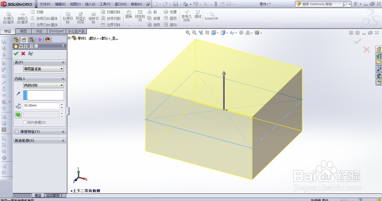Click the 圆角 fillet tool
Image resolution: width=382 pixels, height=201 pixels.
click(x=129, y=14)
